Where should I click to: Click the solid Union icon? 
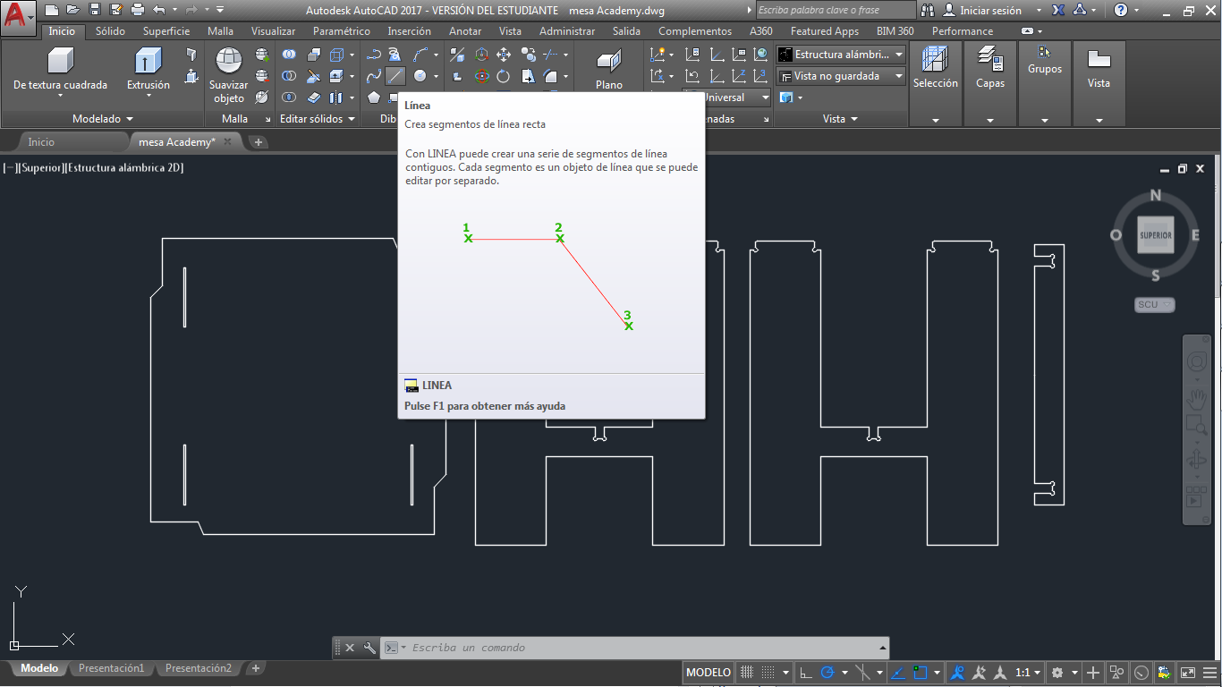(x=289, y=55)
